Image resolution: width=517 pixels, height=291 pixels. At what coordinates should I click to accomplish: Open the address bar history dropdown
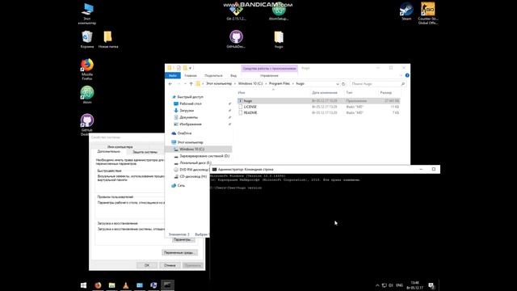point(338,84)
